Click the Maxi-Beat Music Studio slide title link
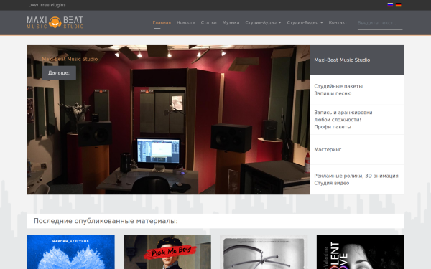 click(x=70, y=59)
